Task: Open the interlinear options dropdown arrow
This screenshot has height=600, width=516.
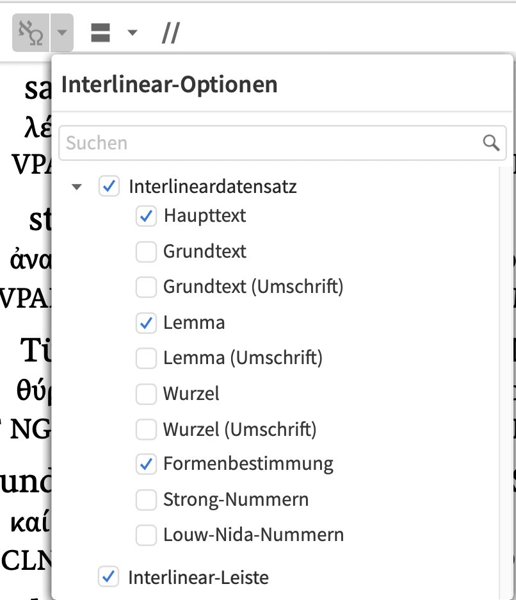Action: [x=62, y=33]
